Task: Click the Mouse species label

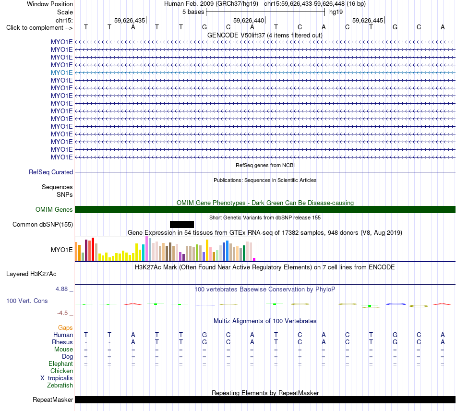Action: pyautogui.click(x=63, y=350)
